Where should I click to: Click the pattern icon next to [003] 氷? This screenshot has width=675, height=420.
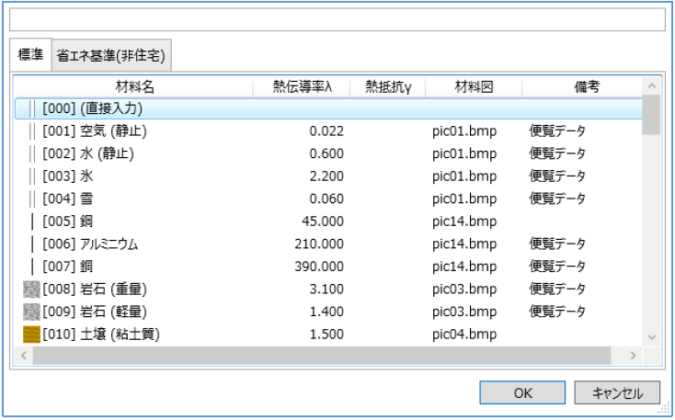pos(32,176)
